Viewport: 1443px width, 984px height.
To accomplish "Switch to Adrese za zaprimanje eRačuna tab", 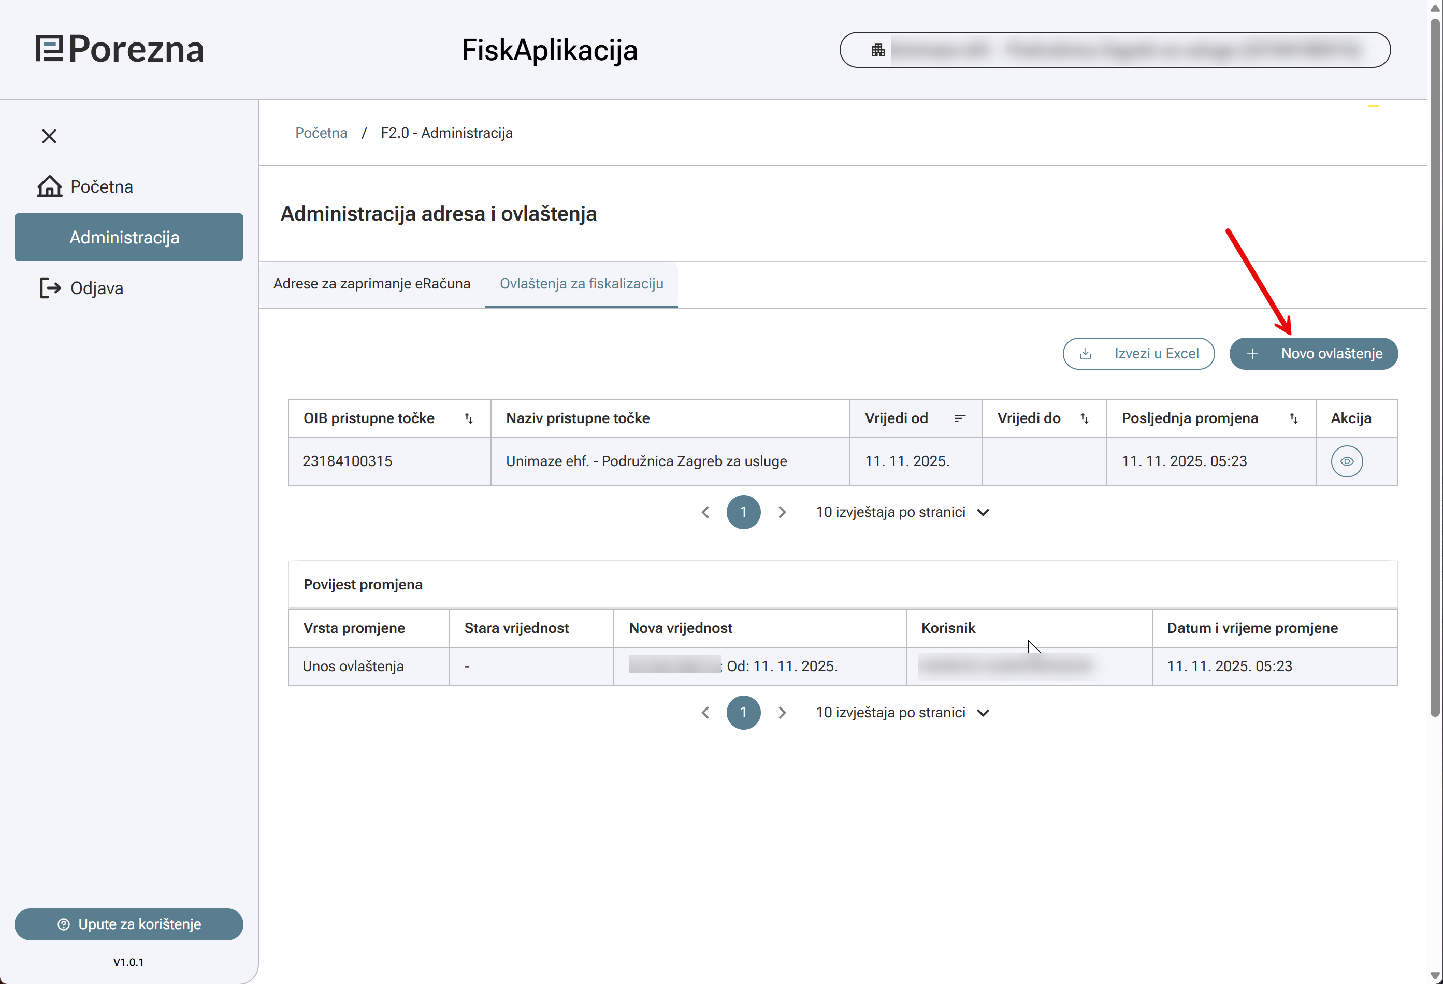I will 371,284.
